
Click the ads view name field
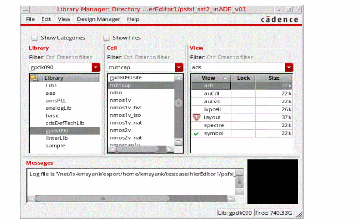pos(238,67)
